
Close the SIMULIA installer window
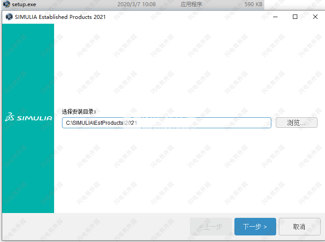[315, 17]
